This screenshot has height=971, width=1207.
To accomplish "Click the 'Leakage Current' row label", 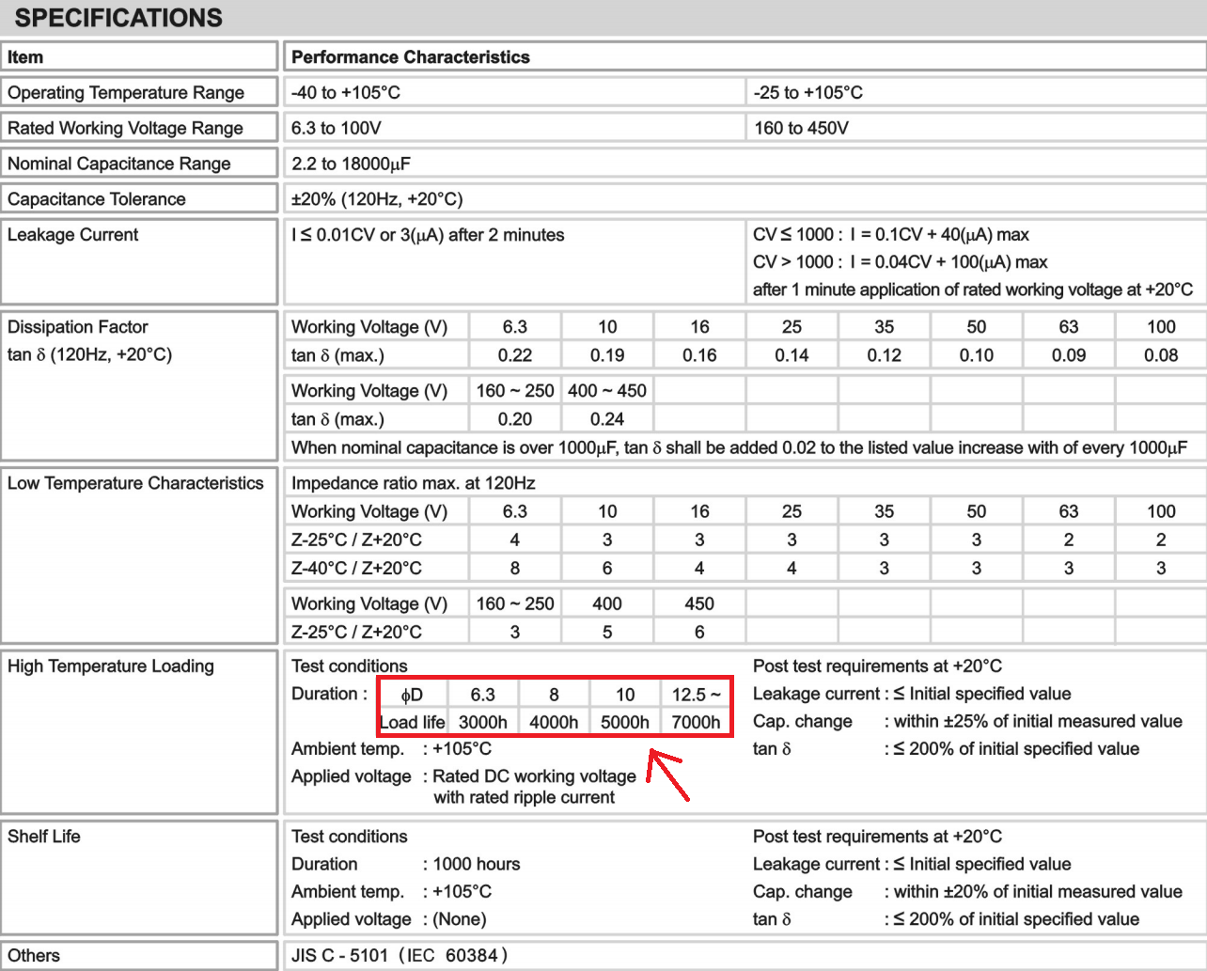I will 72,235.
